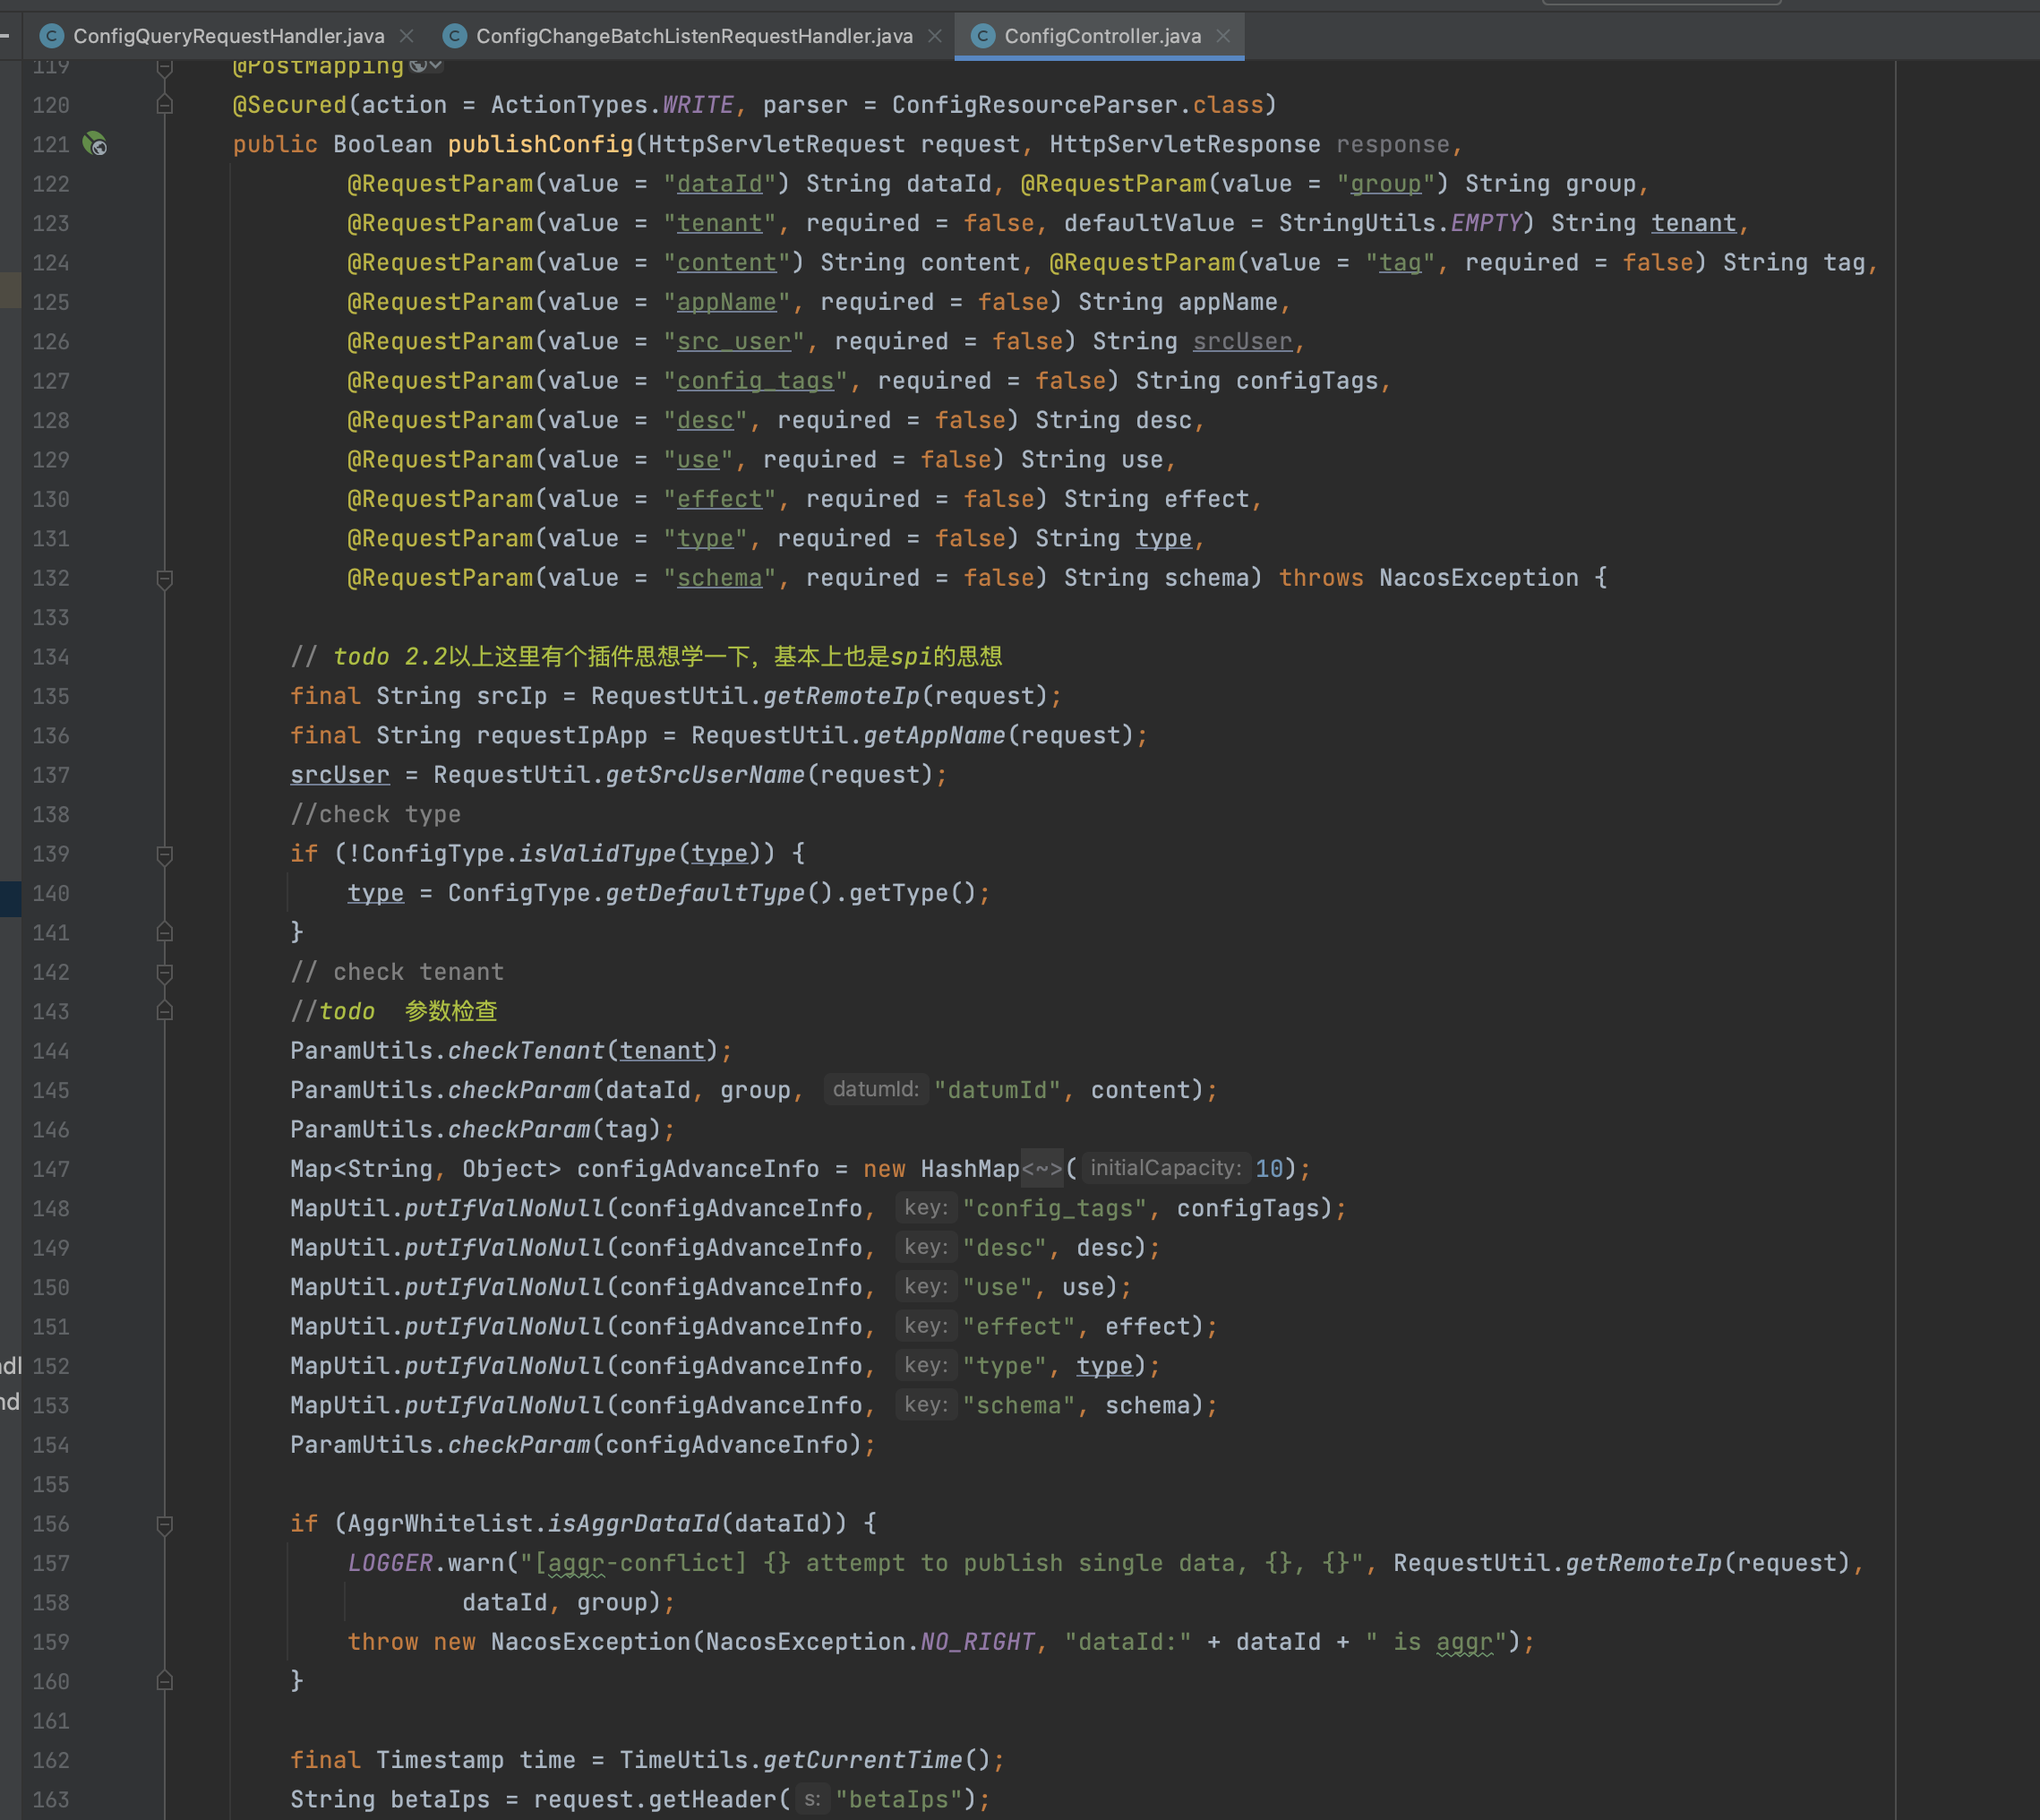Click ConfigResourceParser.class reference
Image resolution: width=2040 pixels, height=1820 pixels.
pos(1077,105)
